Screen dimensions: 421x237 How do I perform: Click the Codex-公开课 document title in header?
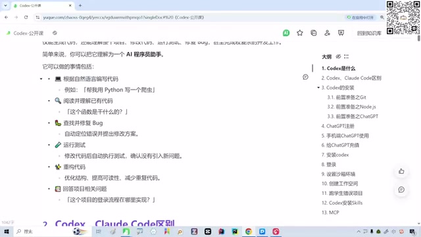pos(28,33)
